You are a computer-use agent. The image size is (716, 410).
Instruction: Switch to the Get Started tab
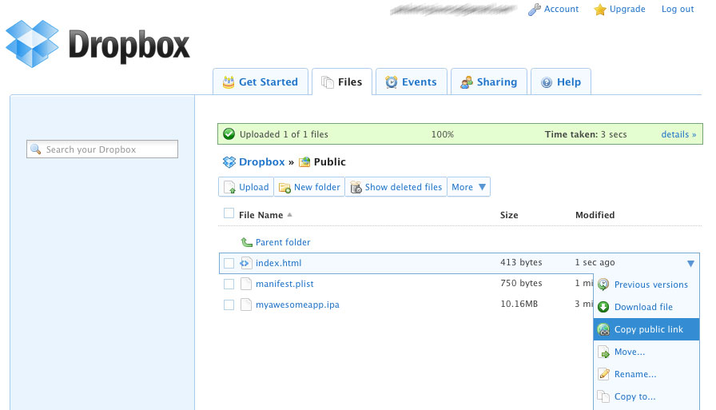pyautogui.click(x=261, y=82)
